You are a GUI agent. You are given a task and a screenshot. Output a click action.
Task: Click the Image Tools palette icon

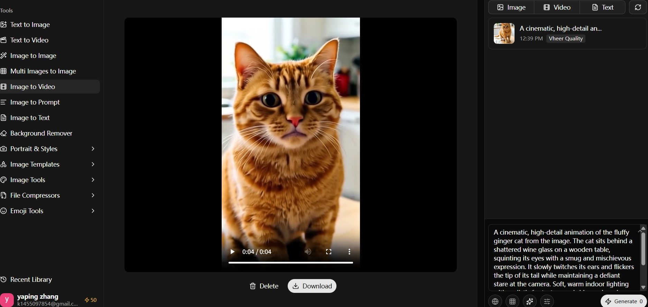click(x=3, y=180)
